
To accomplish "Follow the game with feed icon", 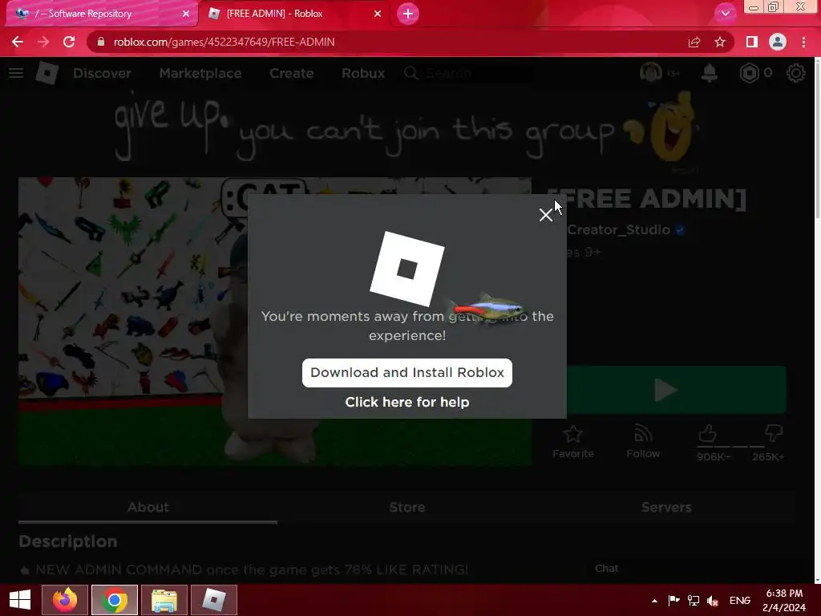I will coord(643,442).
